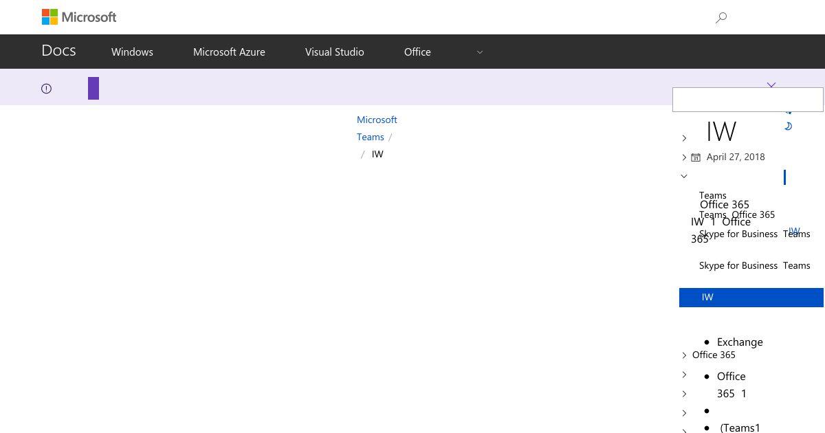This screenshot has width=825, height=433.
Task: Click the IW breadcrumb text
Action: tap(377, 154)
